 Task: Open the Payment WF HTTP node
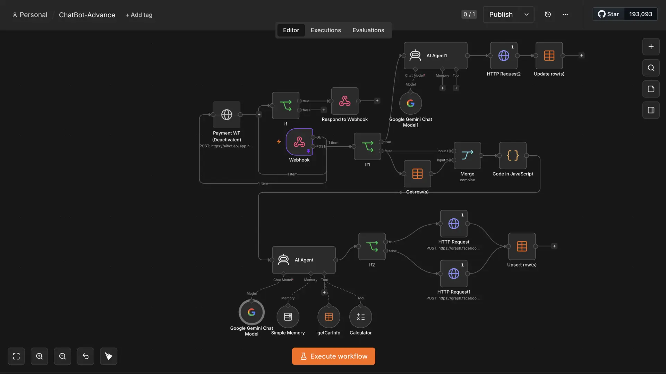click(x=227, y=115)
